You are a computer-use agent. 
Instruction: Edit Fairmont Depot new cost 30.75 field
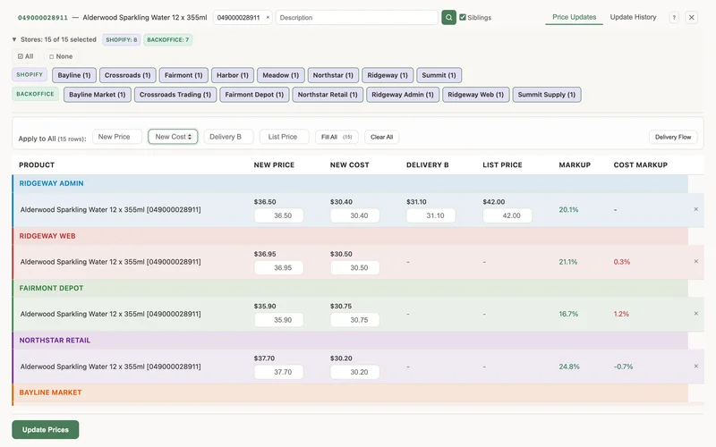tap(354, 320)
